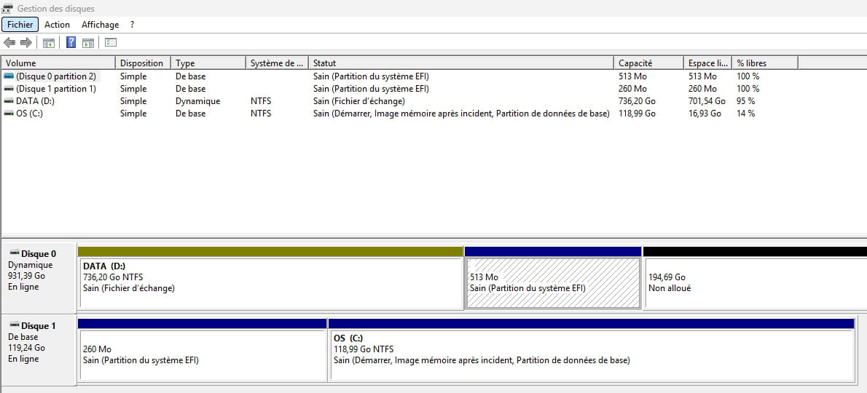The height and width of the screenshot is (393, 867).
Task: Click the disk icon next to Disque 0
Action: (x=15, y=253)
